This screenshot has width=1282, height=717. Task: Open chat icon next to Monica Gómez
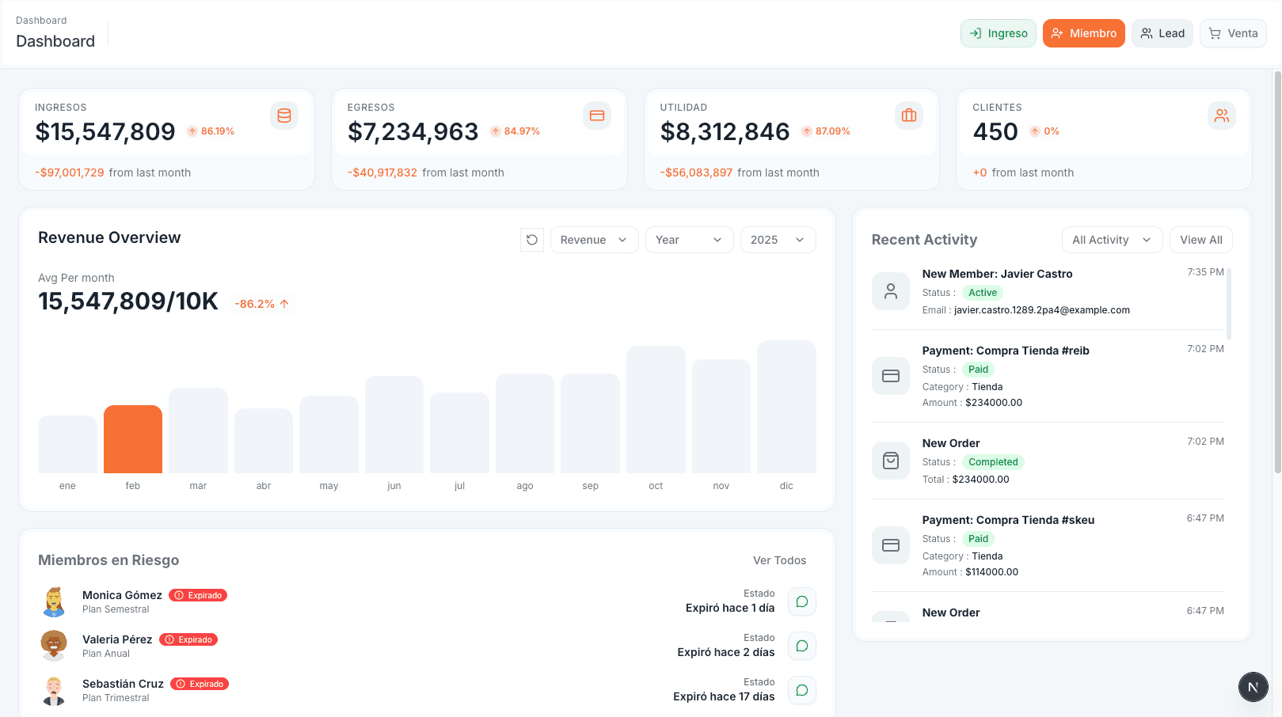click(801, 601)
